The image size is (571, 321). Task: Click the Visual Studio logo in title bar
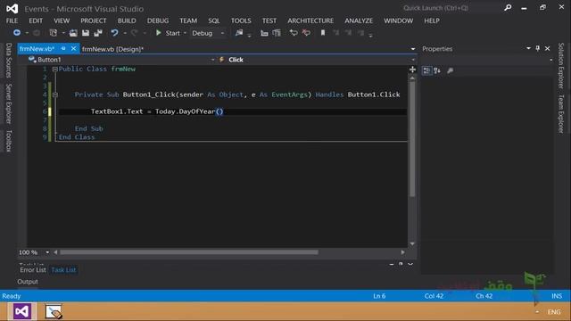pos(12,8)
